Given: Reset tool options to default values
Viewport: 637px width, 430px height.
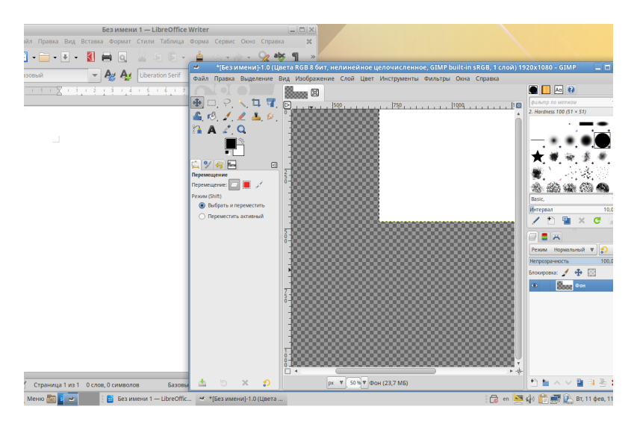Looking at the screenshot, I should (x=267, y=382).
